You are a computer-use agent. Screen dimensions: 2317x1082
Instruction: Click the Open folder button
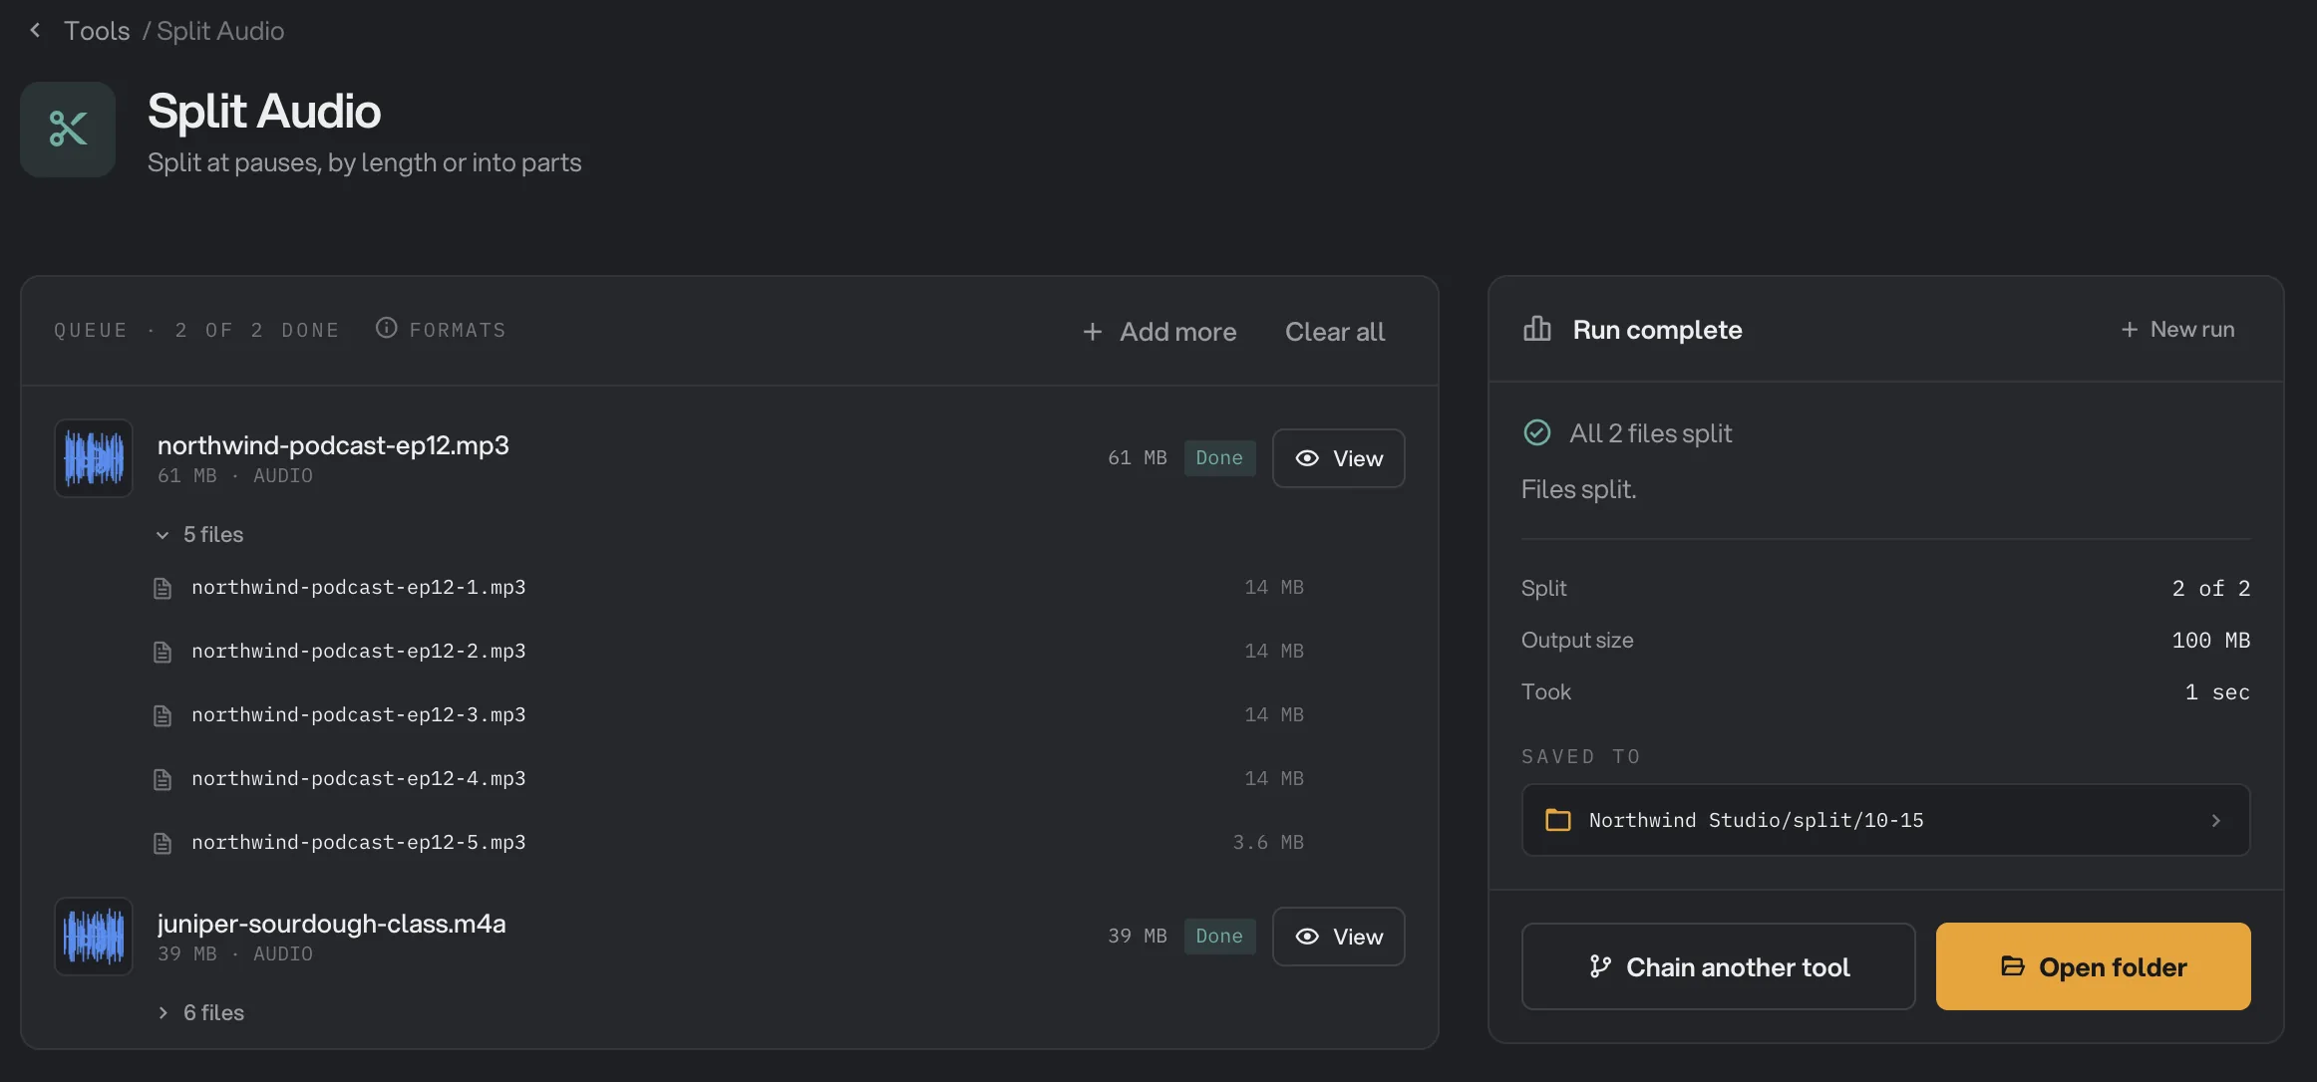(x=2093, y=966)
